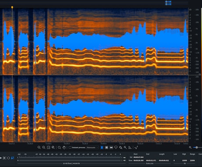Select the magnifier zoom tool
Image resolution: width=202 pixels, height=167 pixels.
tap(59, 148)
